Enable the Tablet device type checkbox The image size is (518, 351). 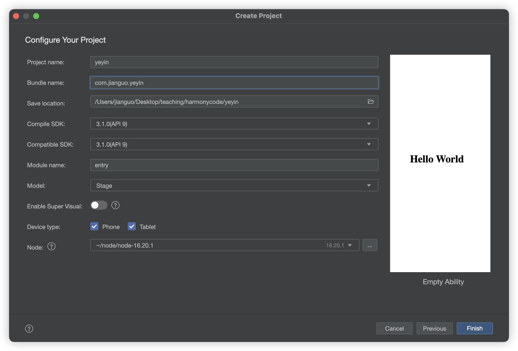click(132, 226)
